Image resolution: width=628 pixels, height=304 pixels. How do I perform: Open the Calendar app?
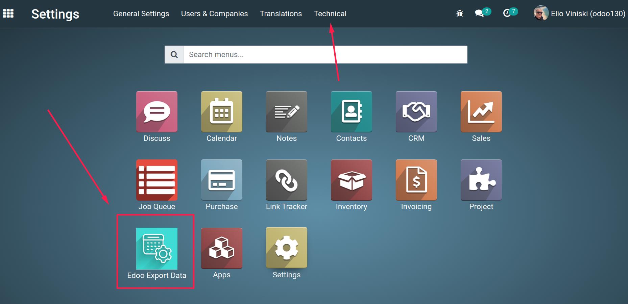(222, 112)
